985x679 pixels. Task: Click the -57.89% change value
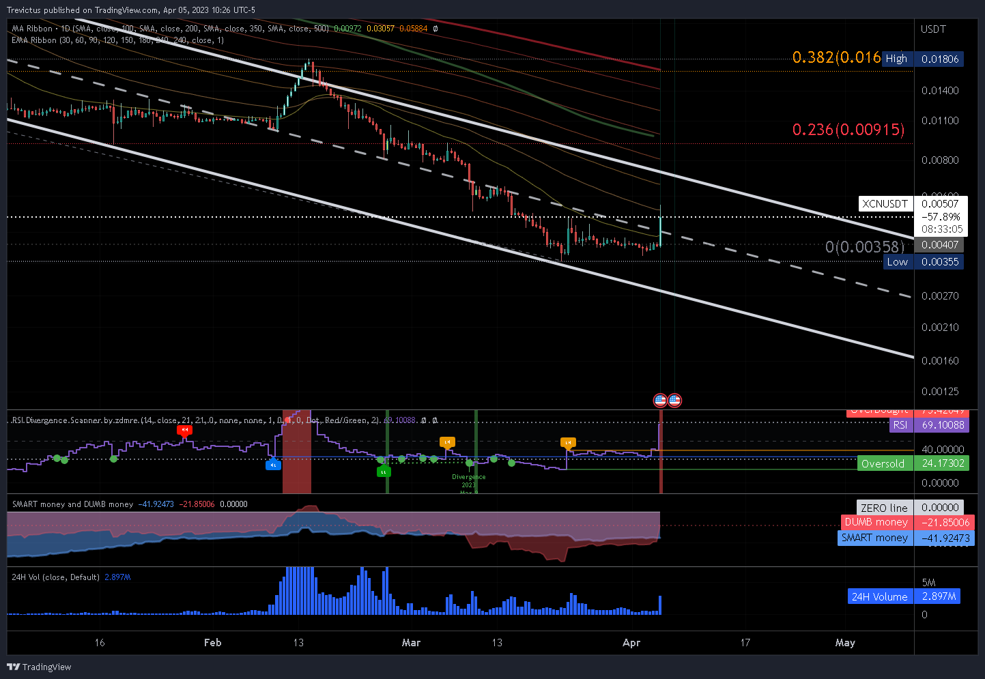[940, 216]
